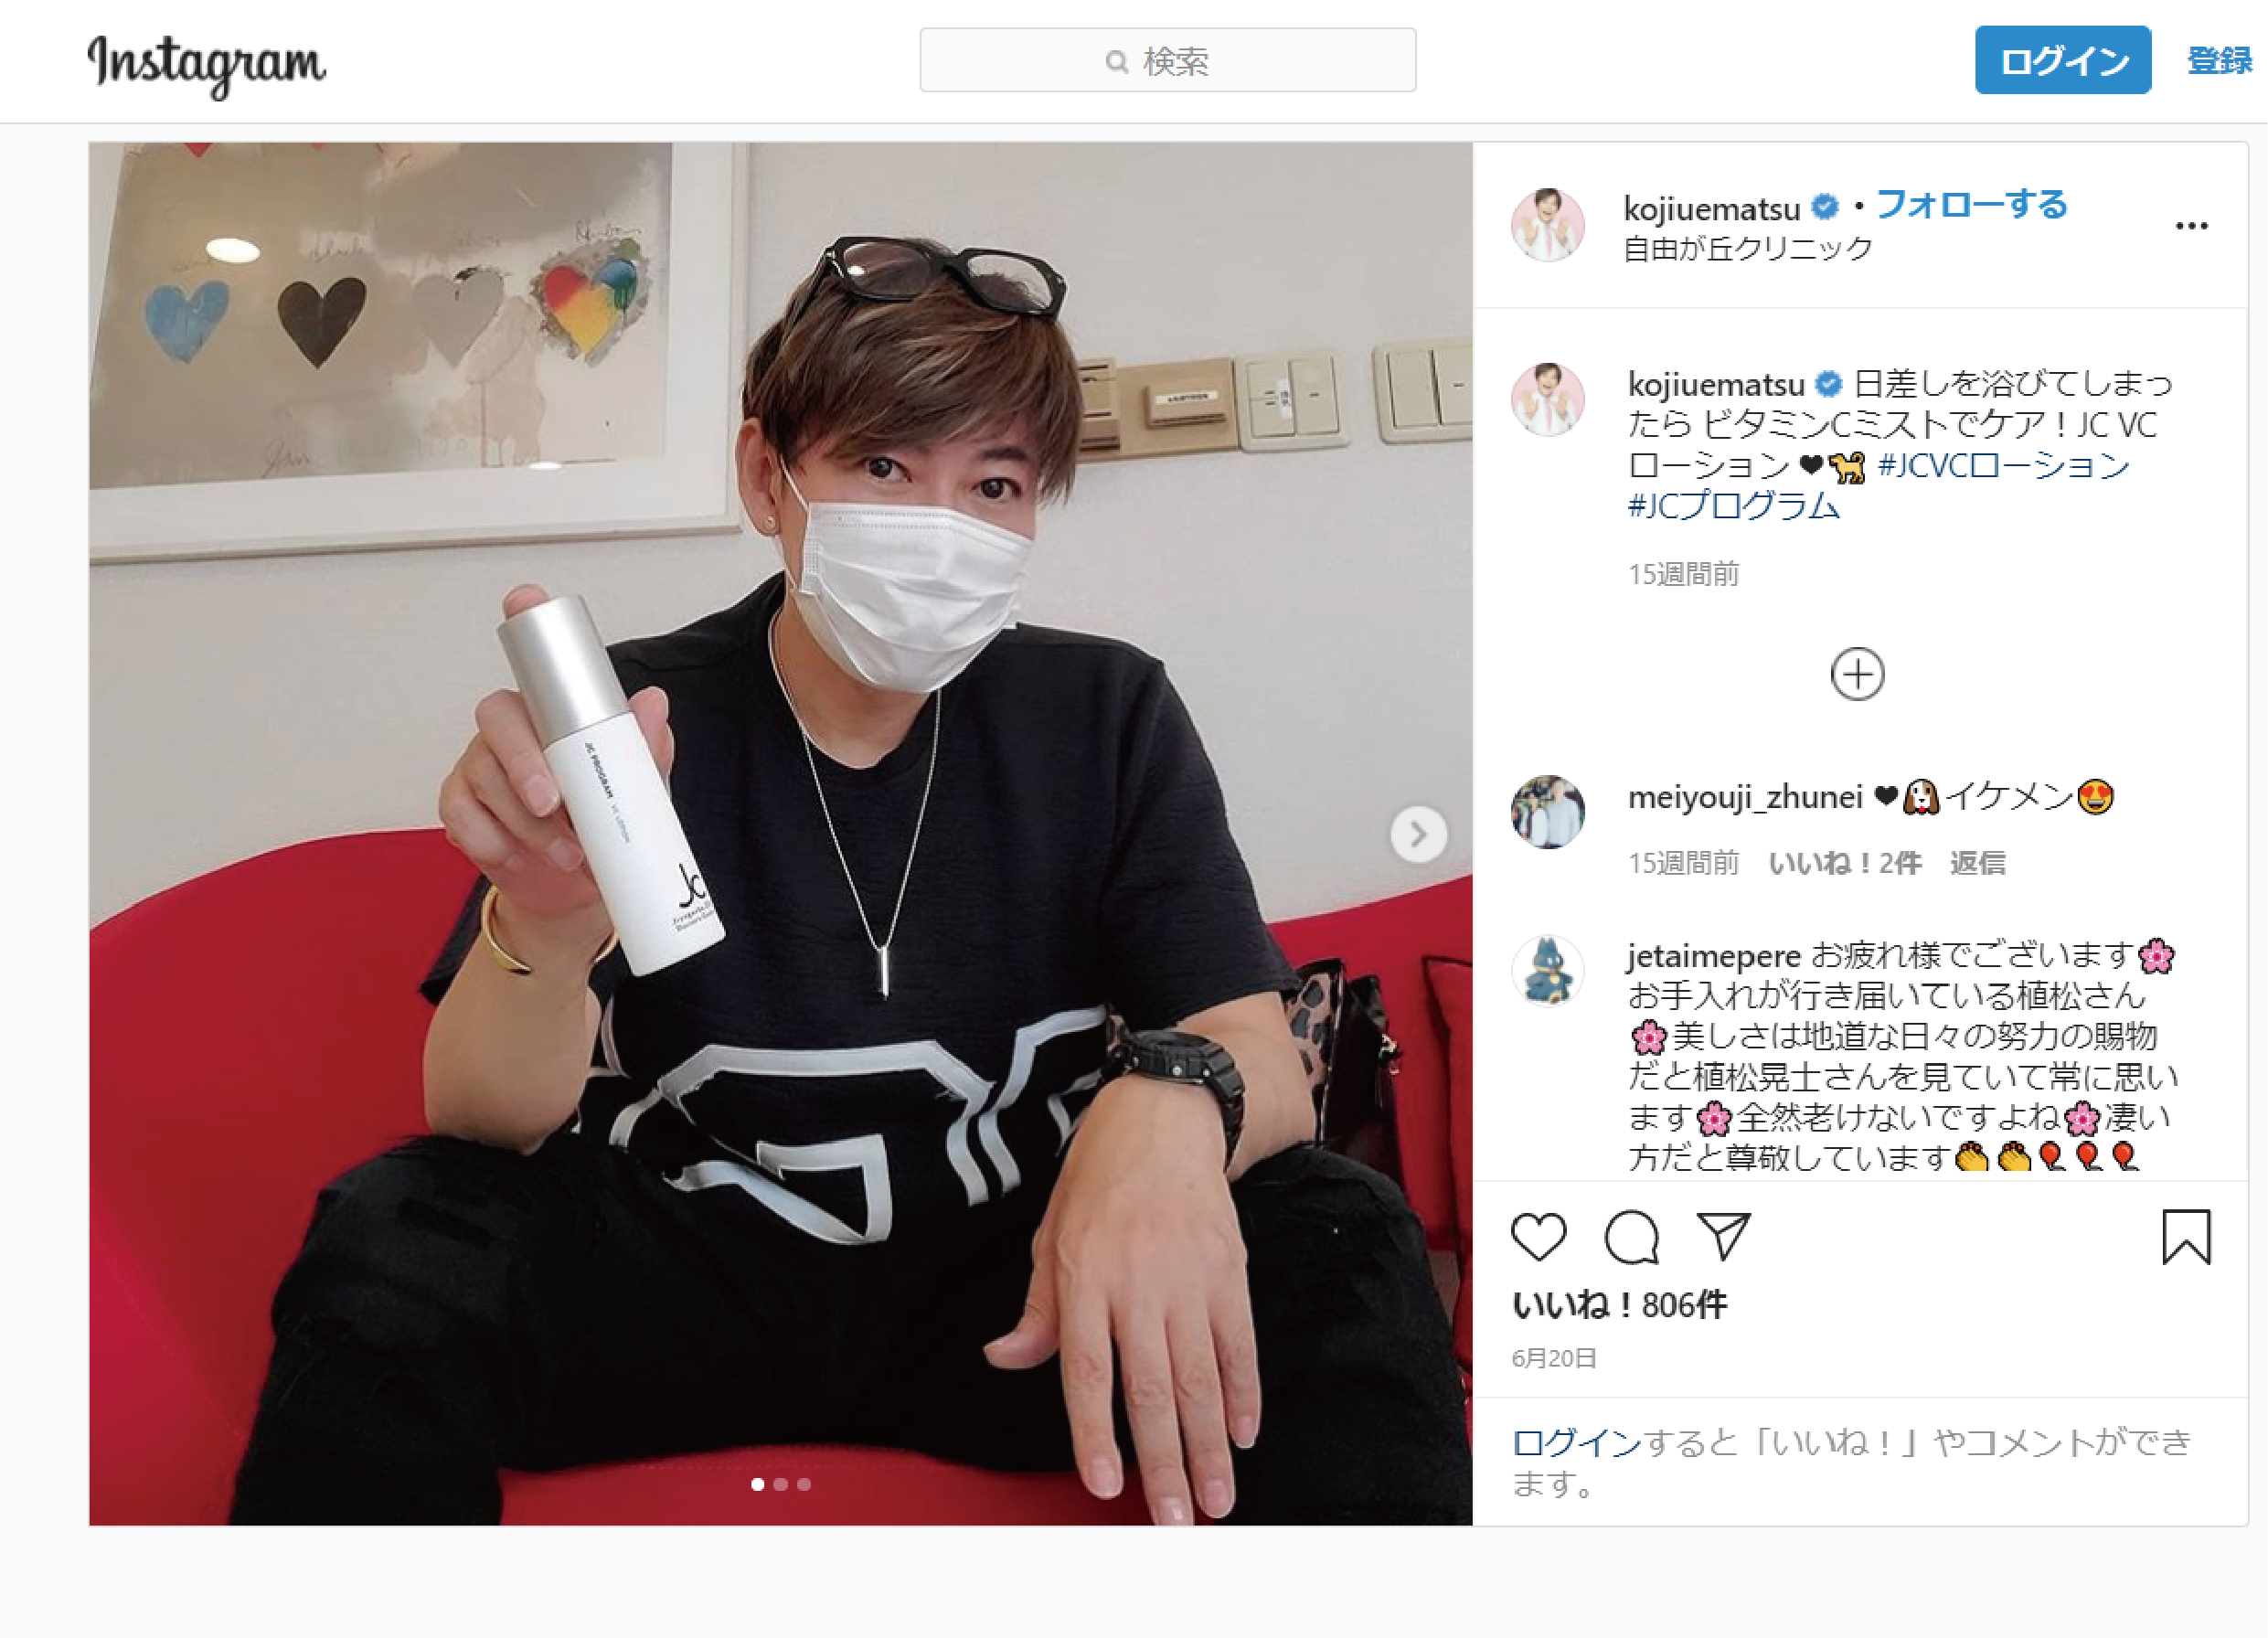
Task: Click the 検索 search field
Action: 1167,60
